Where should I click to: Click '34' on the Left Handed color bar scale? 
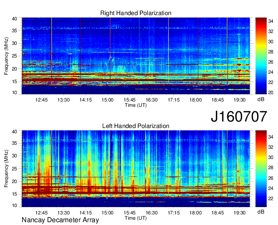tap(271, 137)
